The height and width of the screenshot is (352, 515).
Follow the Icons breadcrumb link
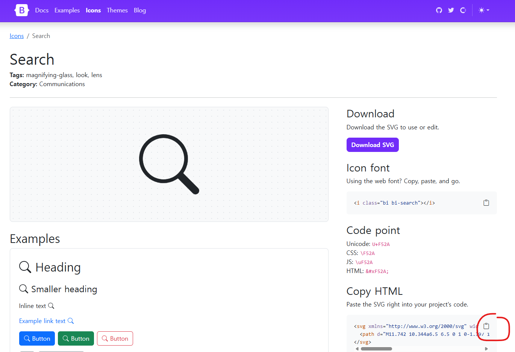tap(17, 36)
